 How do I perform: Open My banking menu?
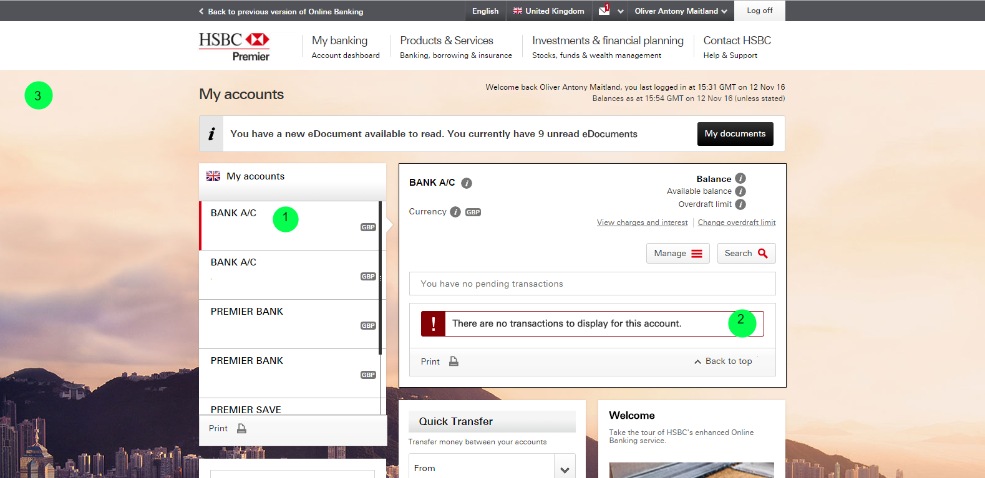coord(346,47)
